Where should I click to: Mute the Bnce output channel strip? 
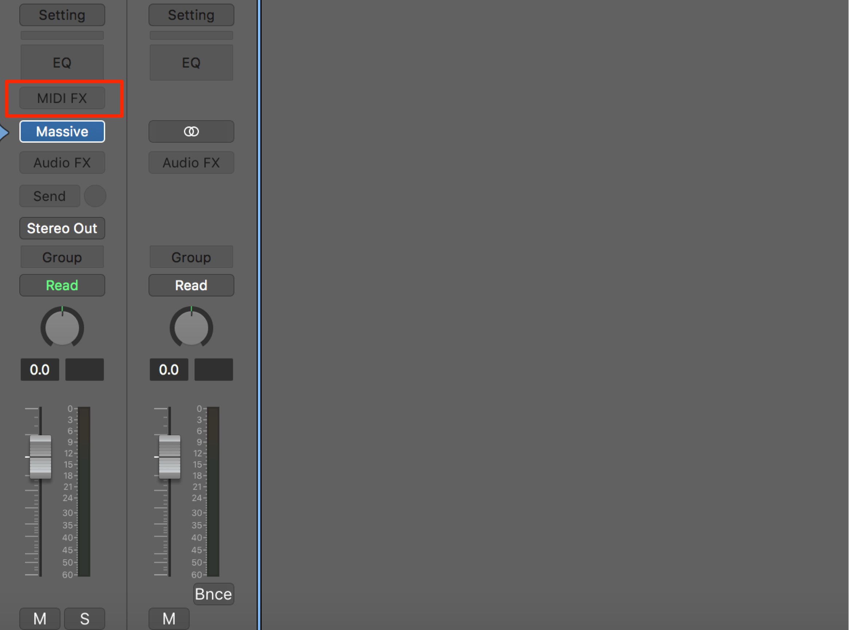[169, 619]
